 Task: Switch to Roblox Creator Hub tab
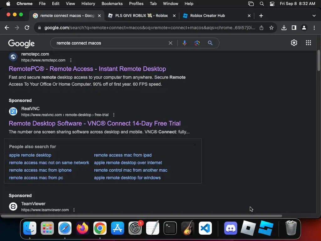217,16
